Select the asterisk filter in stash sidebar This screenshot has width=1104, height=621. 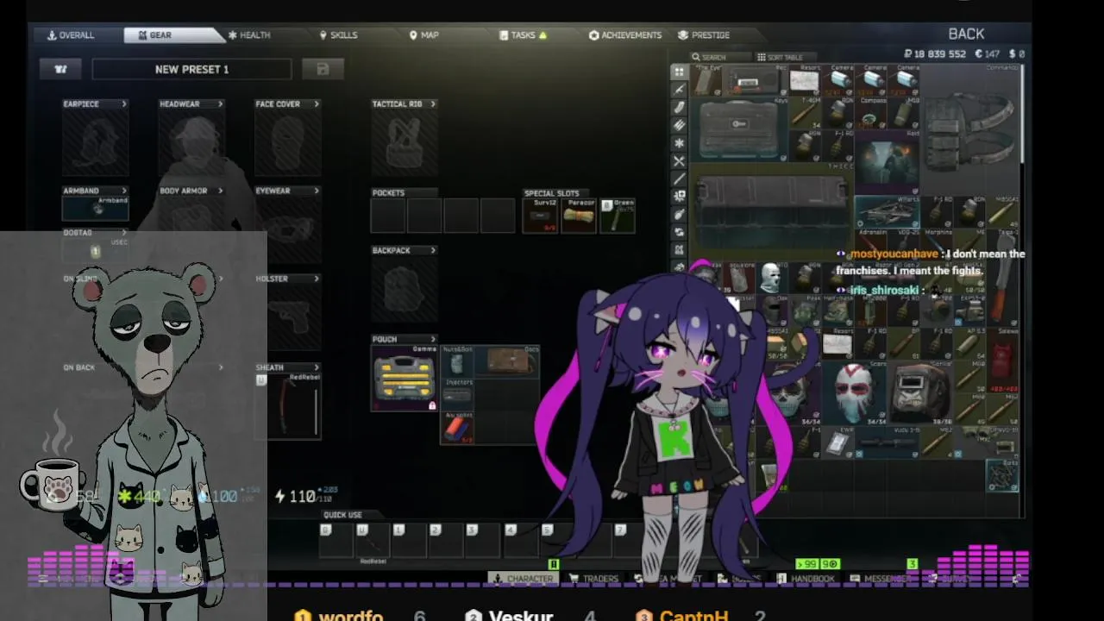click(679, 143)
